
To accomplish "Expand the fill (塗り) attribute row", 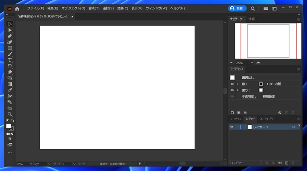I will [237, 90].
